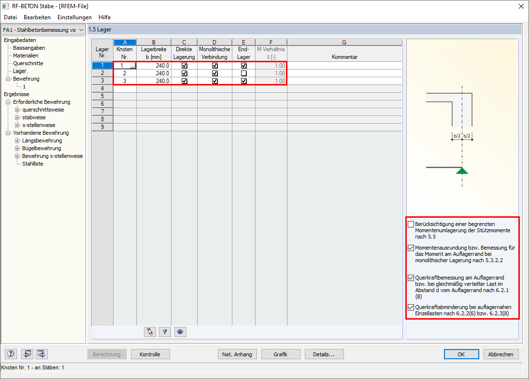Screen dimensions: 529x379
Task: Enable End-Lager for Lager 2
Action: [243, 73]
